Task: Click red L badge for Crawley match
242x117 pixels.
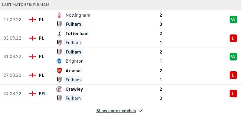Action: coord(233,93)
